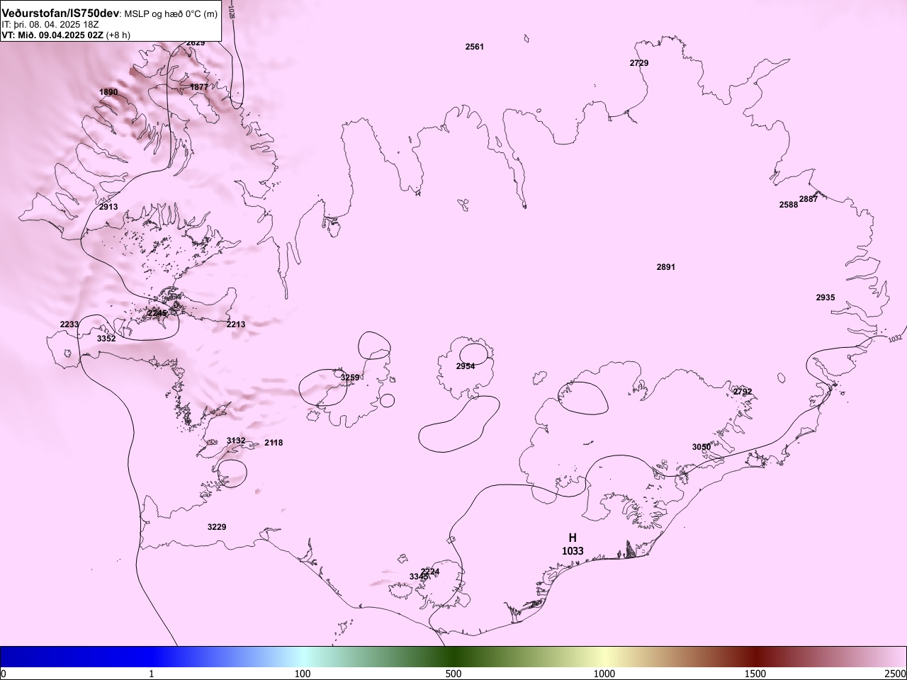907x680 pixels.
Task: Click the height value 2561
Action: coord(475,47)
